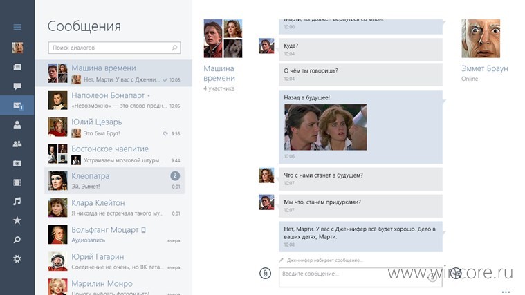
Task: Open the Бостонское чаепитие conversation
Action: (x=115, y=154)
